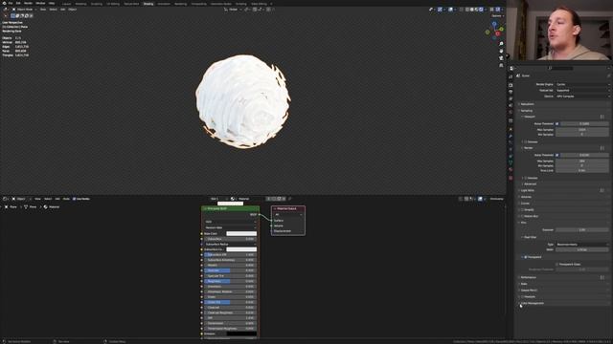The width and height of the screenshot is (613, 344).
Task: Toggle viewport overlays icon
Action: pos(450,10)
